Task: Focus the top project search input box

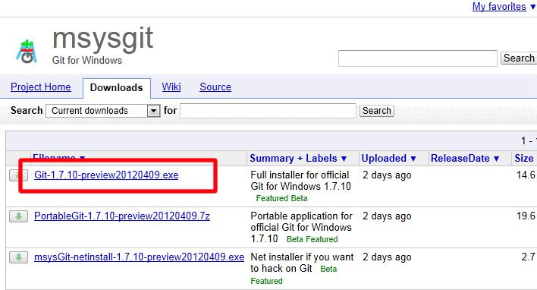Action: click(x=418, y=58)
